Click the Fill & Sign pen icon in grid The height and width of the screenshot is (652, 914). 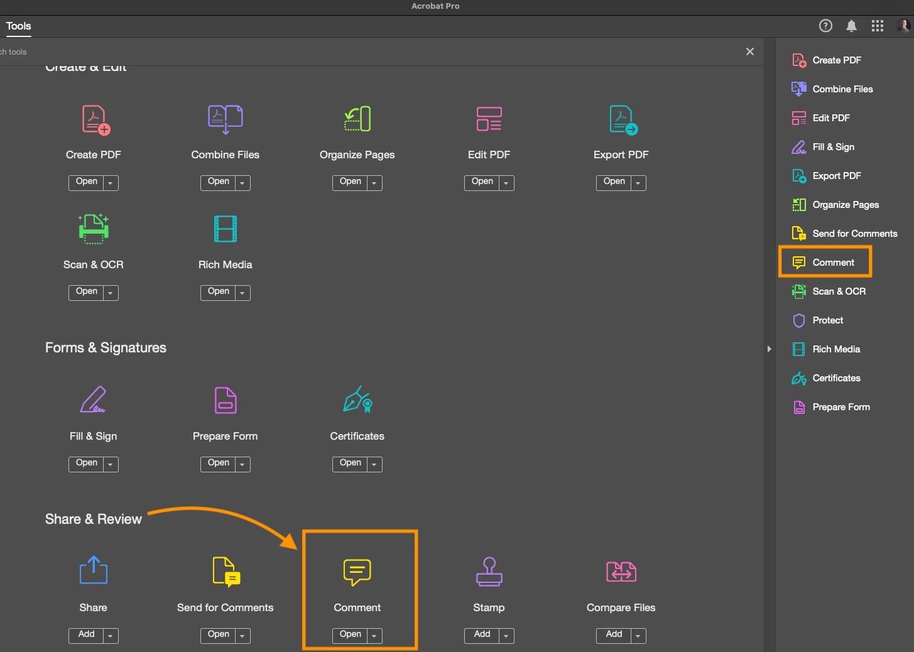[93, 399]
